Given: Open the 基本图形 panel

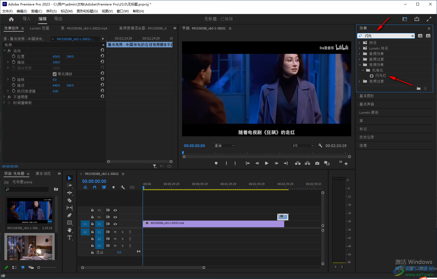Looking at the screenshot, I should 367,96.
